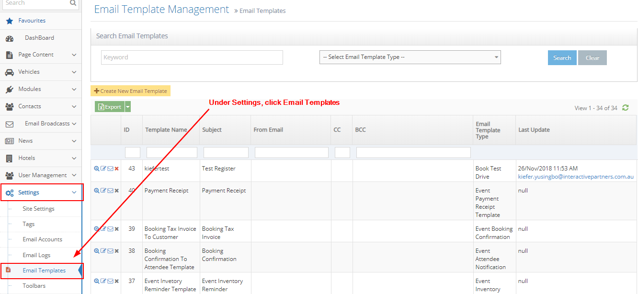Click the Vehicles car icon in sidebar

point(9,72)
